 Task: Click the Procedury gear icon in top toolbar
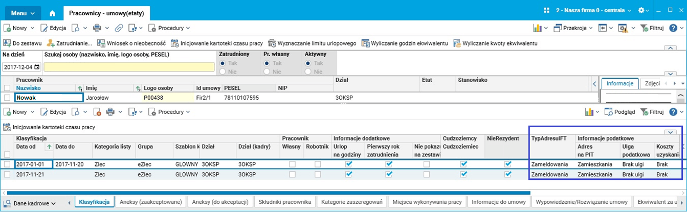(152, 28)
